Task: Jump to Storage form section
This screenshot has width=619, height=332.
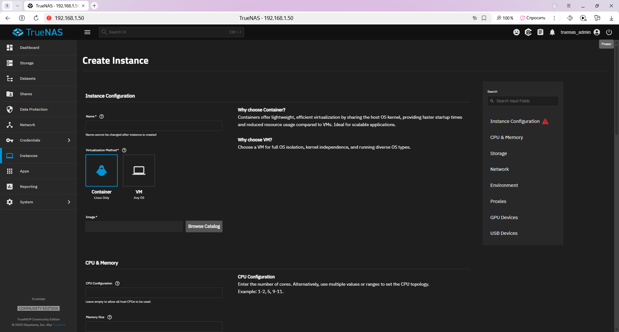Action: [x=498, y=153]
